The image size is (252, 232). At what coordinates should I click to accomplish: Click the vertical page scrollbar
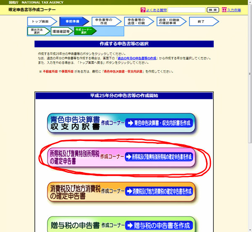(x=250, y=74)
